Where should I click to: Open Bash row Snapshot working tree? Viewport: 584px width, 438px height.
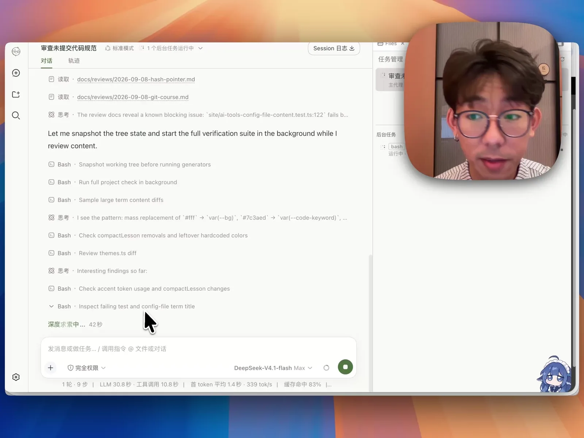point(130,165)
